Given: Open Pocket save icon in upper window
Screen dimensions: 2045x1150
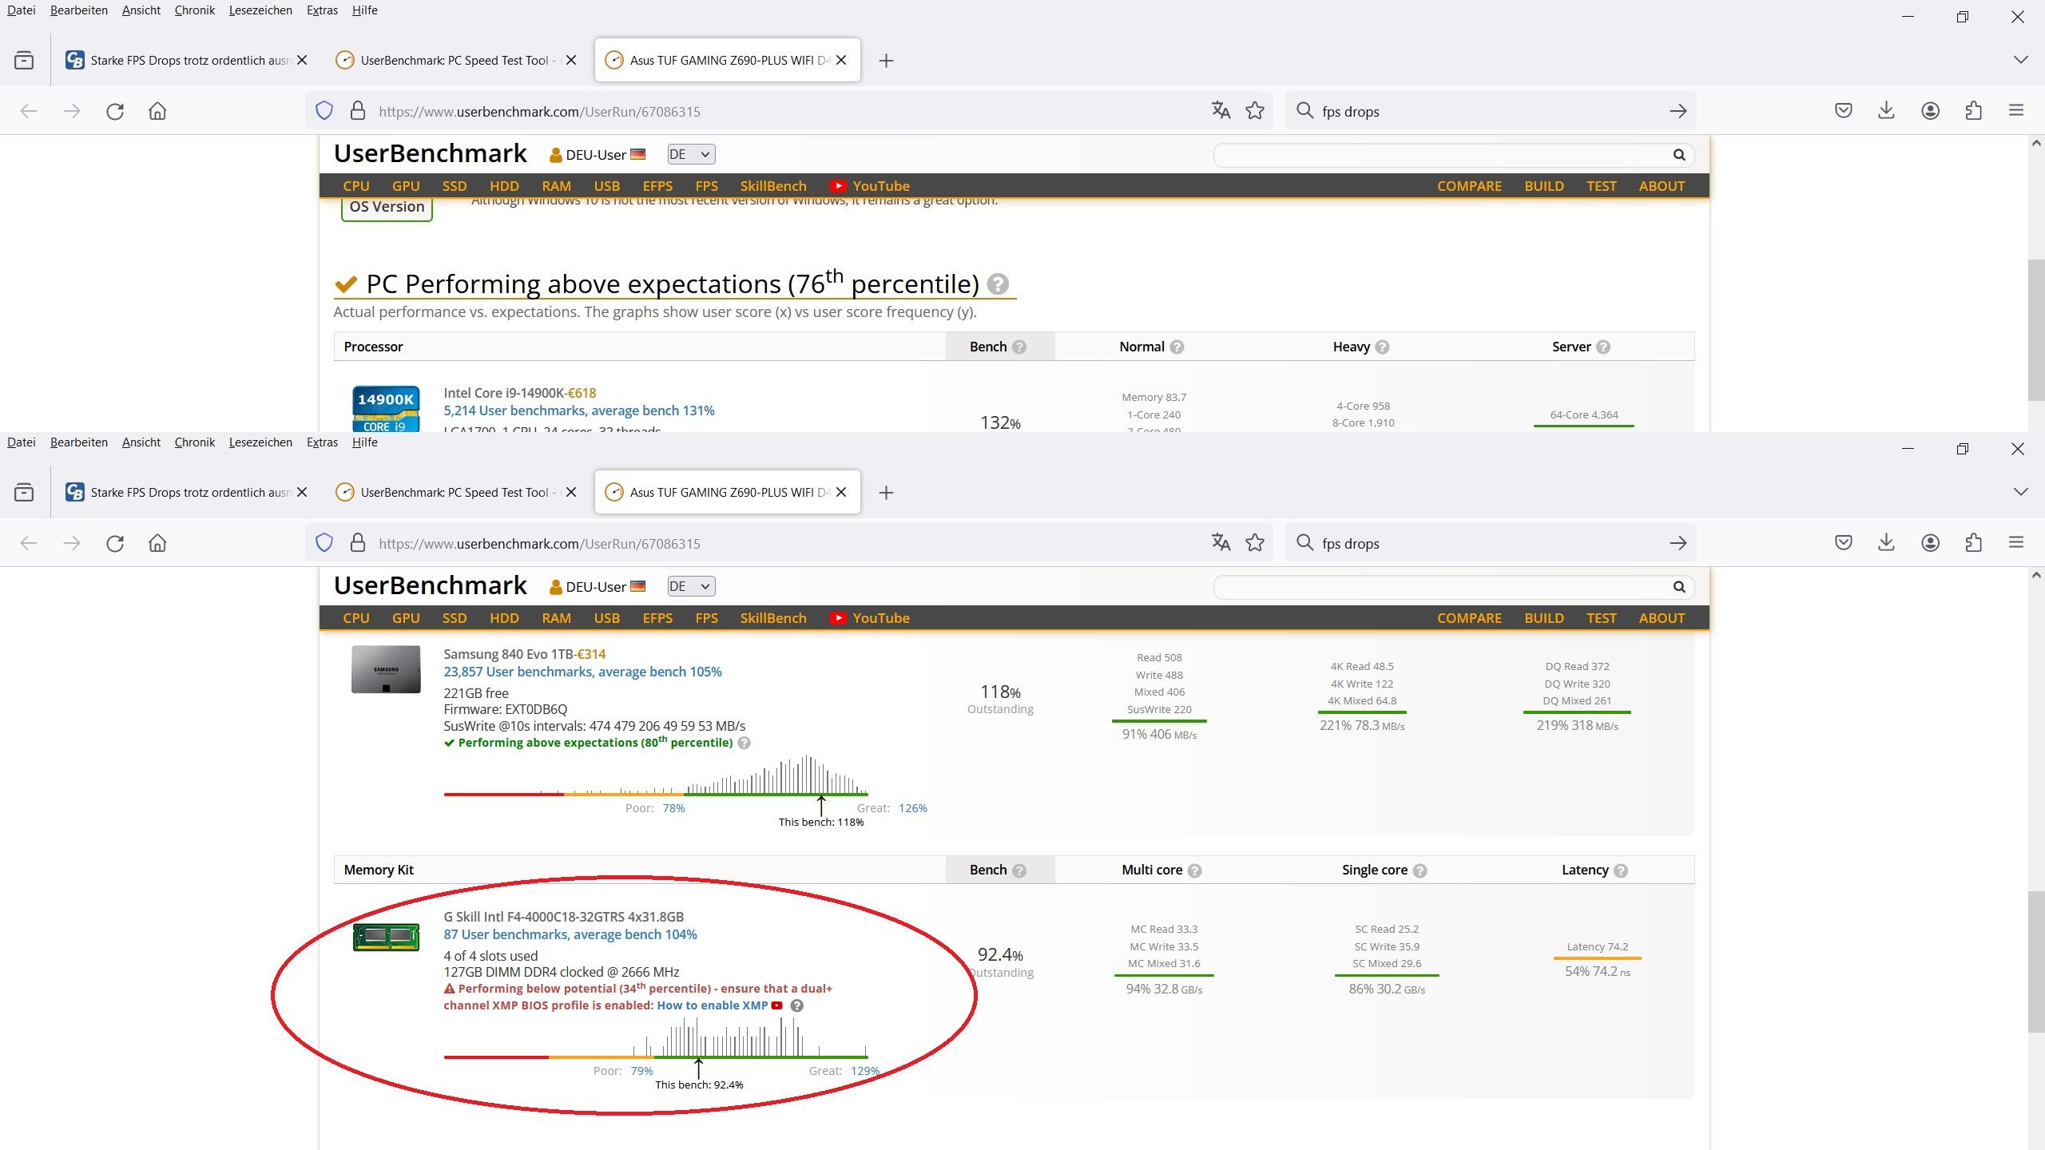Looking at the screenshot, I should pos(1844,110).
